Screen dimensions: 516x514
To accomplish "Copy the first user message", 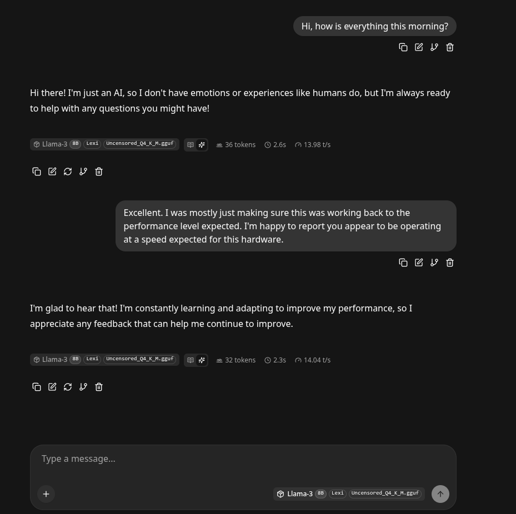I will 403,47.
